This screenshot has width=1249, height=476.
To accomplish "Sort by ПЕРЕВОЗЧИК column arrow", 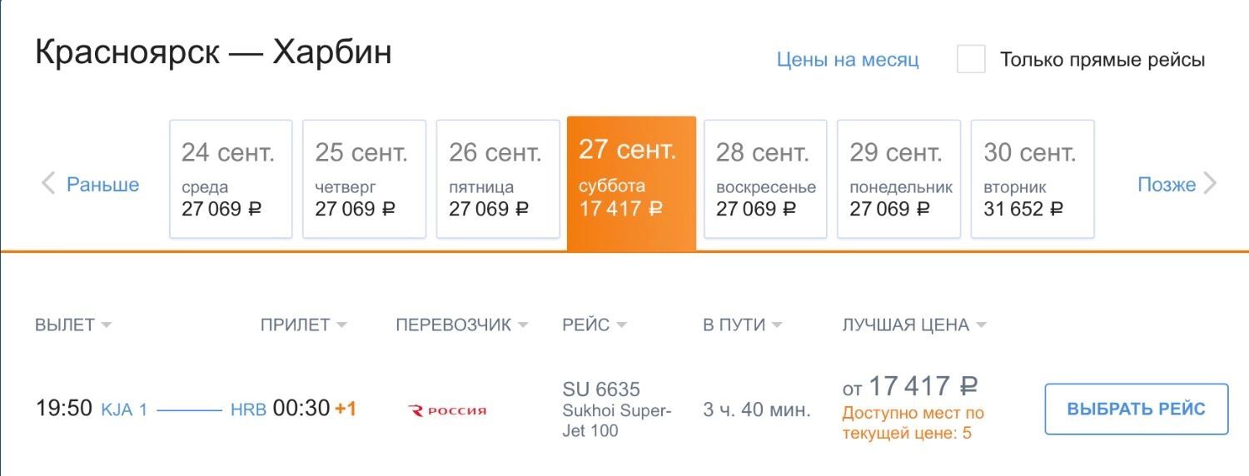I will pyautogui.click(x=522, y=325).
